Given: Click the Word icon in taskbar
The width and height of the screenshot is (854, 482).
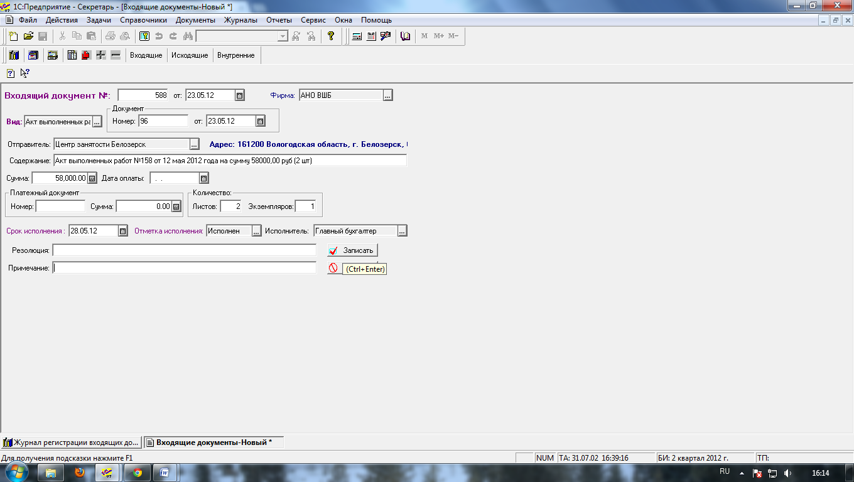Looking at the screenshot, I should click(165, 473).
